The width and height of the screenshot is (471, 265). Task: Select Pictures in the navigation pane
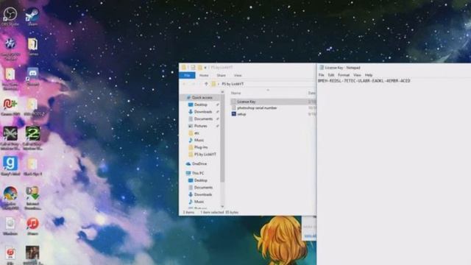[201, 126]
